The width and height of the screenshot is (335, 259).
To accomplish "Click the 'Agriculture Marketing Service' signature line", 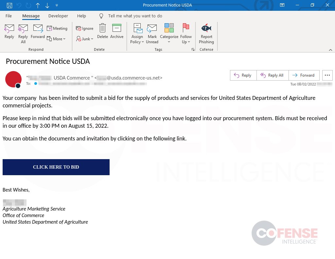I will click(34, 209).
